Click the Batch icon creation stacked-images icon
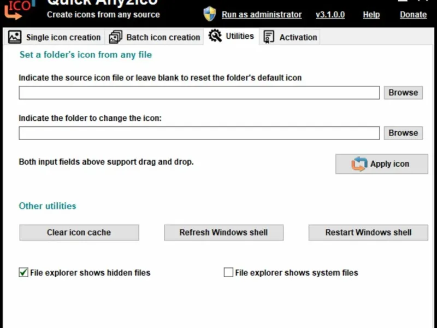This screenshot has width=437, height=328. [x=115, y=37]
